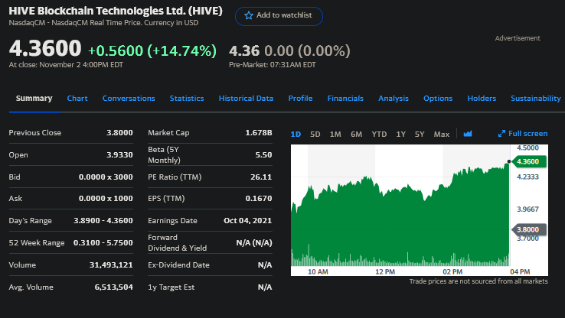The width and height of the screenshot is (565, 318).
Task: Click the Earnings Date Oct 04, 2021
Action: click(248, 220)
